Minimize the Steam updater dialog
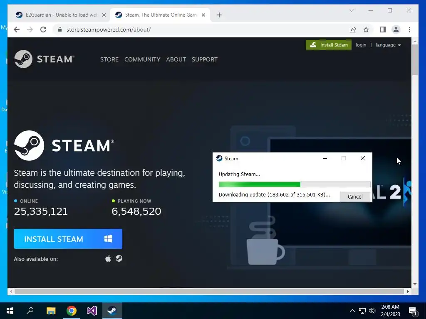Screen dimensions: 426x319 pos(324,158)
